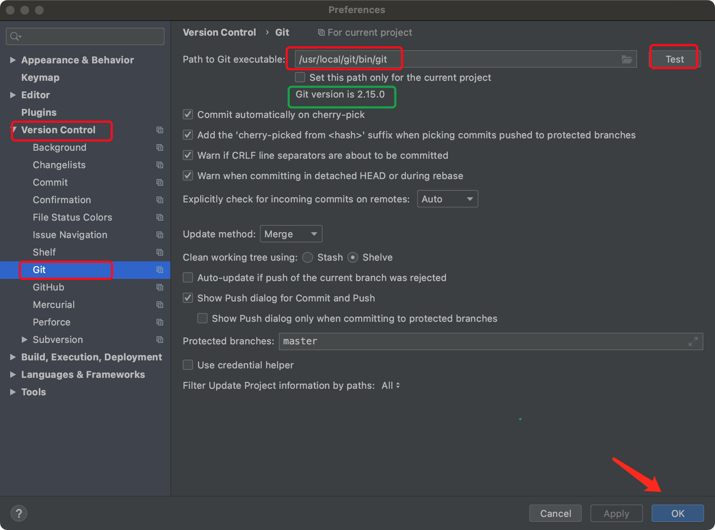The width and height of the screenshot is (715, 530).
Task: Click project-level icon next to GitHub
Action: point(159,287)
